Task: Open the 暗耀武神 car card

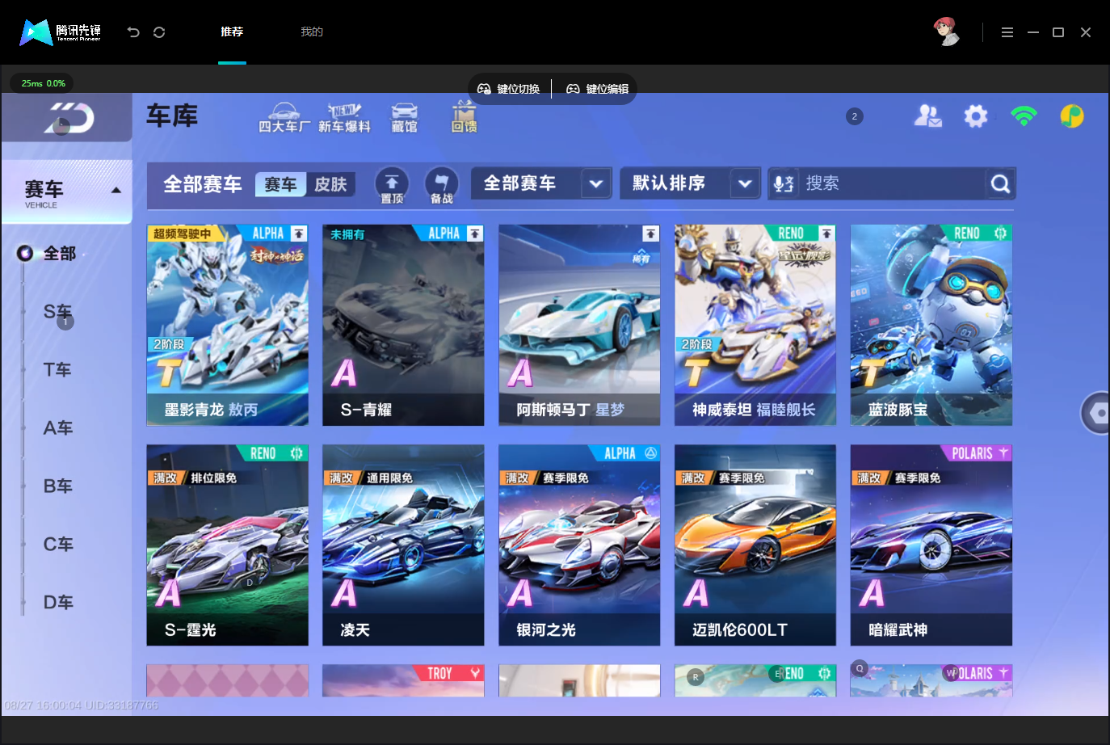Action: point(931,545)
